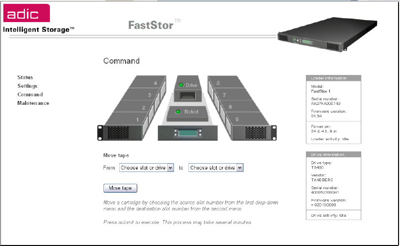
Task: Select slot 6 in the loader diagram
Action: point(239,106)
